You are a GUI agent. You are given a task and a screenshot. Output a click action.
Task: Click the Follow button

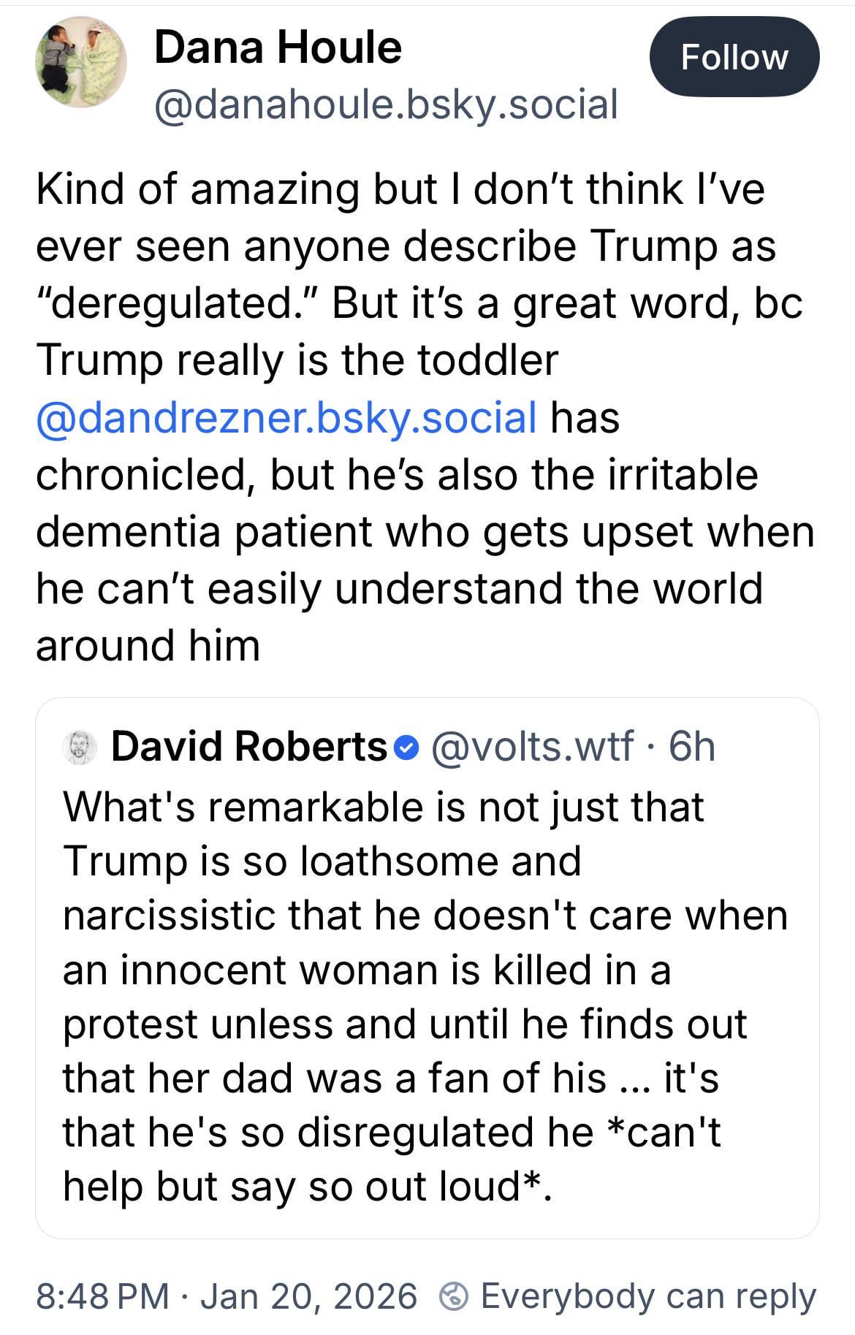(734, 57)
